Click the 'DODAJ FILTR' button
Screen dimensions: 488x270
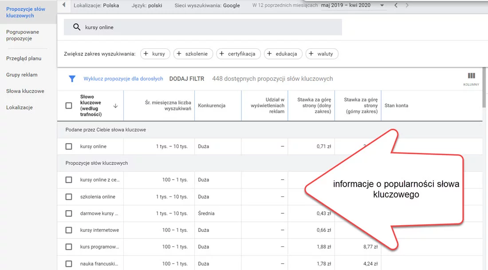coord(187,79)
